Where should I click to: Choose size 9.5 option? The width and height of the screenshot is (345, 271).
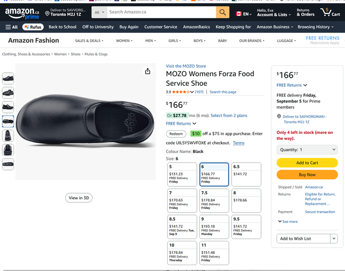246,227
